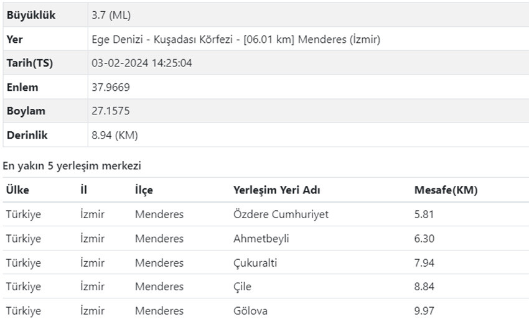Click the magnitude value 3.7 (ML)
Viewport: 529px width, 327px height.
(111, 16)
